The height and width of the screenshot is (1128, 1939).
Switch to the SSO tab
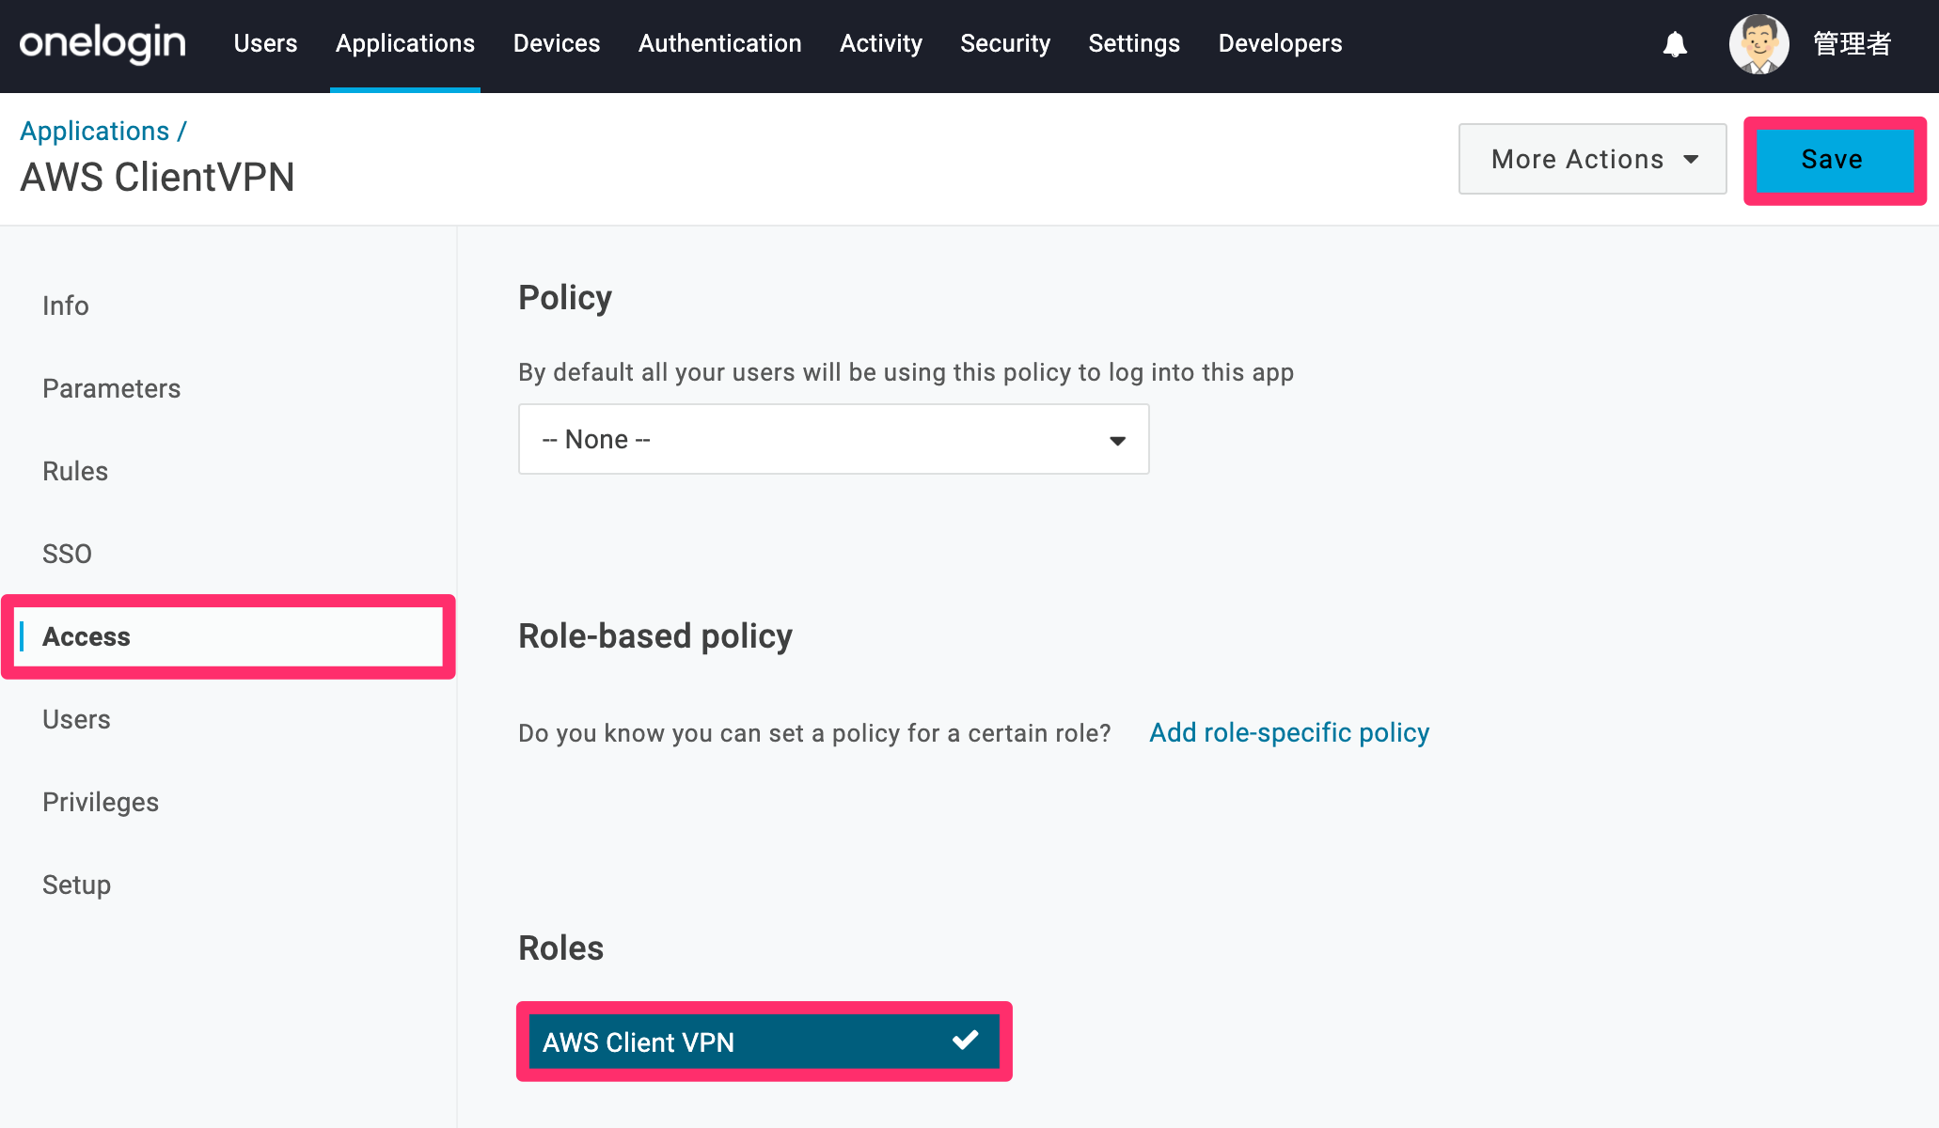[67, 554]
